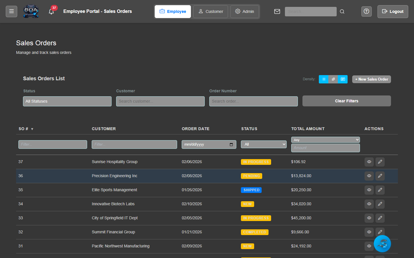View details of Sunrise Hospitality Group order

pos(369,162)
